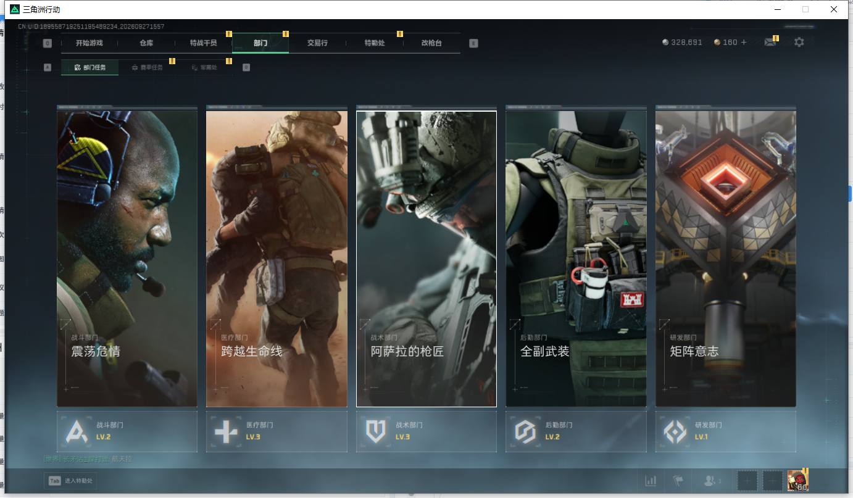Open the 跨越生命线 medical mission card

[277, 259]
